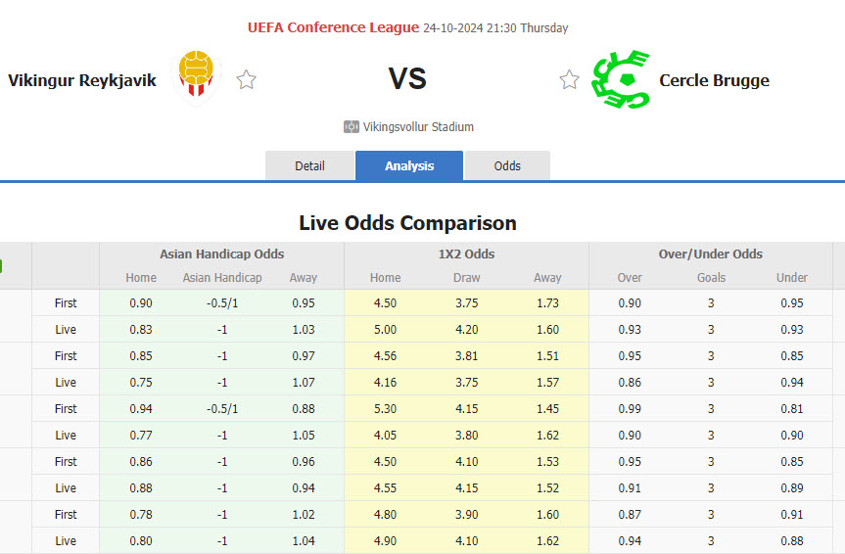Click the green Cercle Brugge logo
845x554 pixels.
[x=620, y=79]
